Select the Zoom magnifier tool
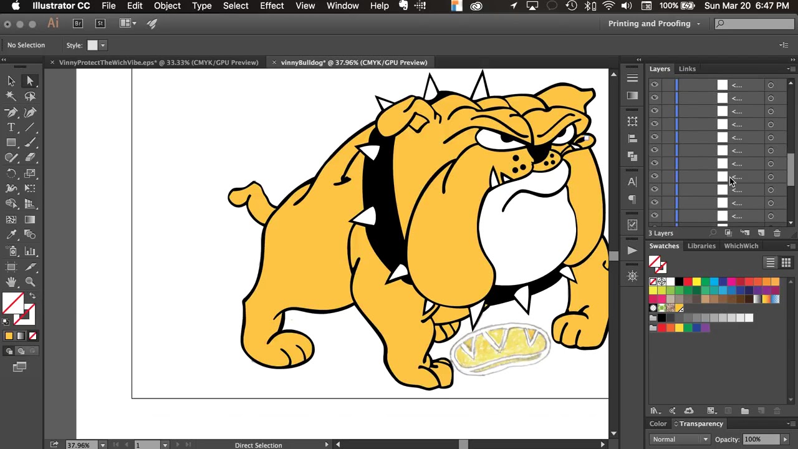The width and height of the screenshot is (798, 449). pos(30,282)
